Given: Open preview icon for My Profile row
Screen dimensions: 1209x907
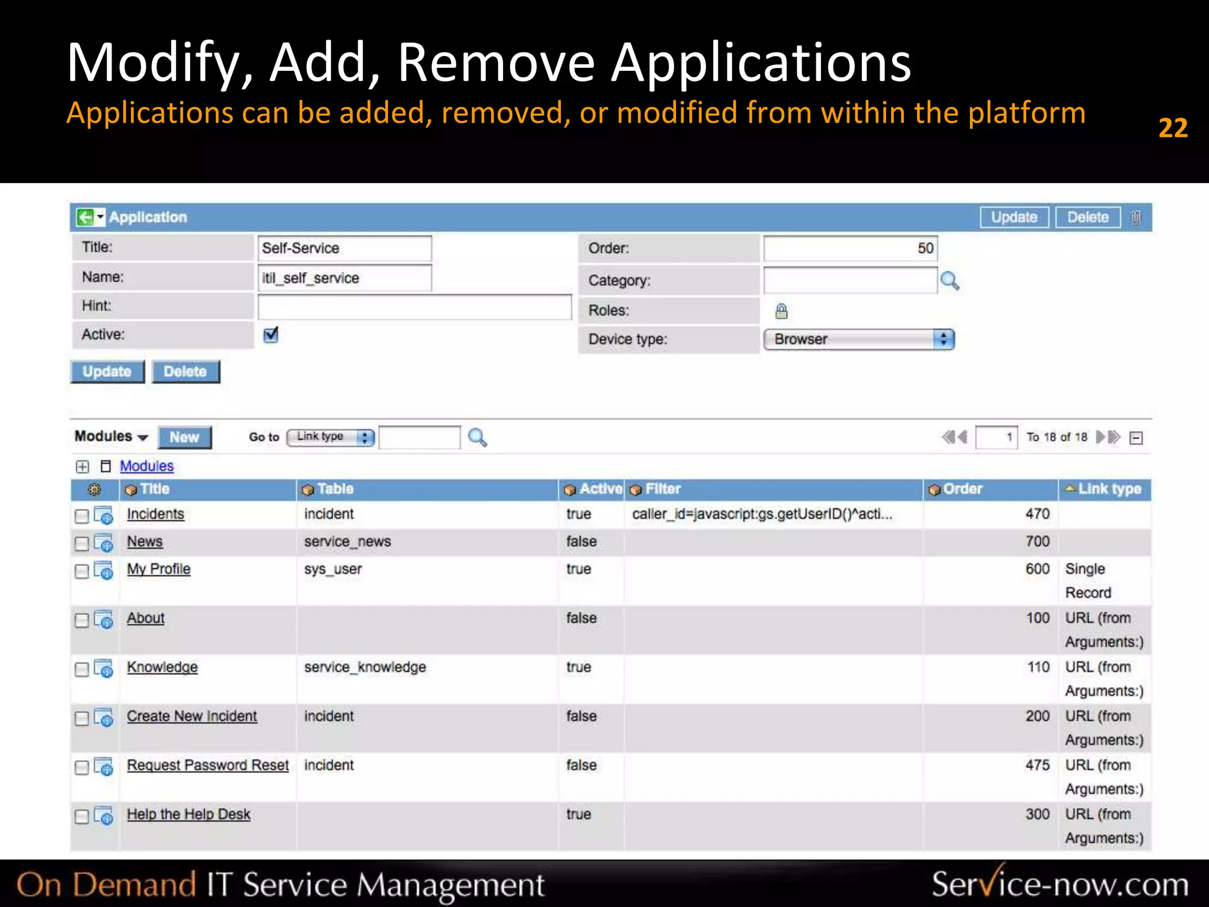Looking at the screenshot, I should tap(104, 570).
